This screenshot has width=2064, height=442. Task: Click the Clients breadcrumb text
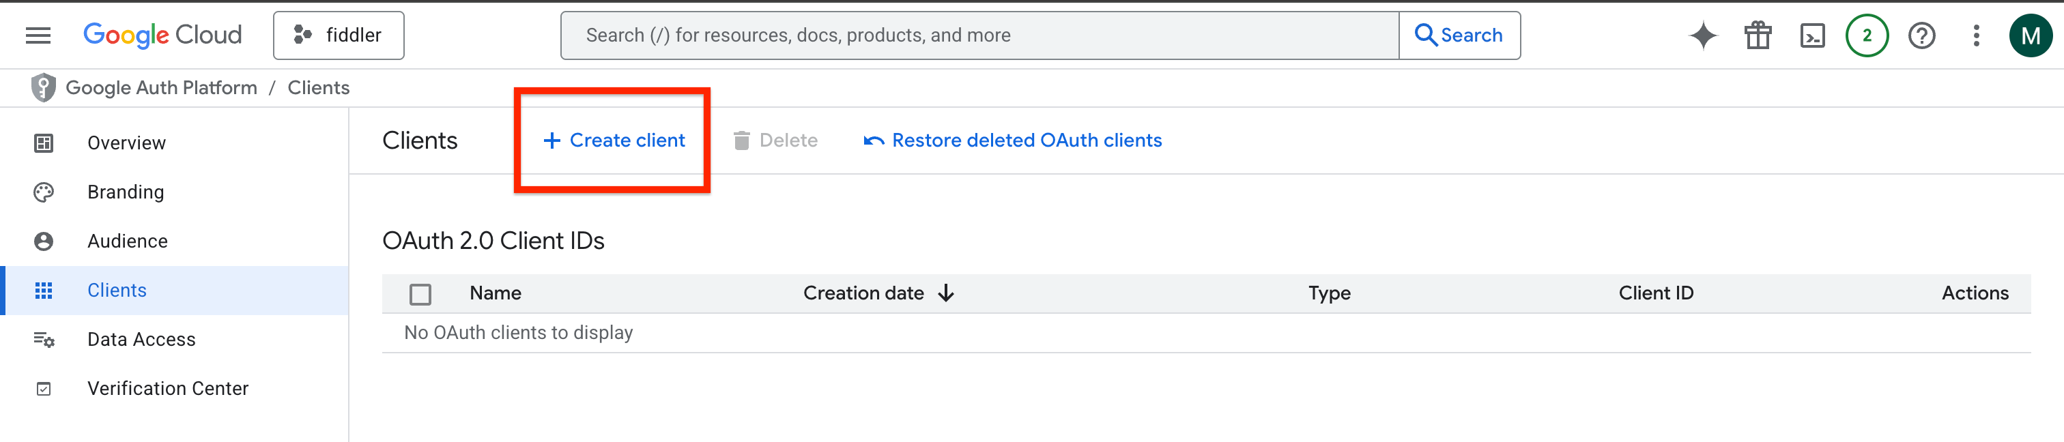pos(318,87)
